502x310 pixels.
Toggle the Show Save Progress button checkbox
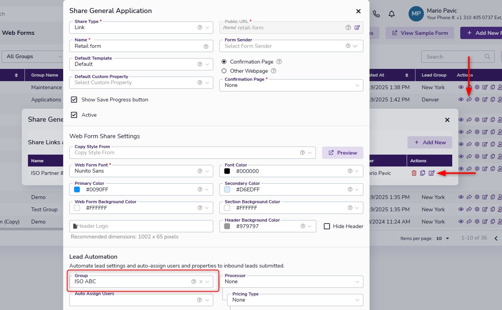74,100
